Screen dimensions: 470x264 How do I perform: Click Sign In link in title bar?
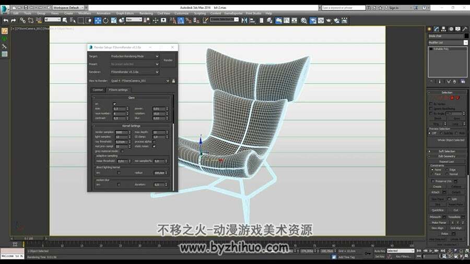click(394, 8)
